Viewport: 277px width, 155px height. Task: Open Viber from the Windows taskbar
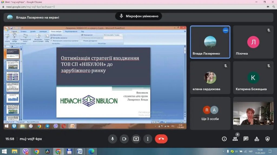click(26, 152)
